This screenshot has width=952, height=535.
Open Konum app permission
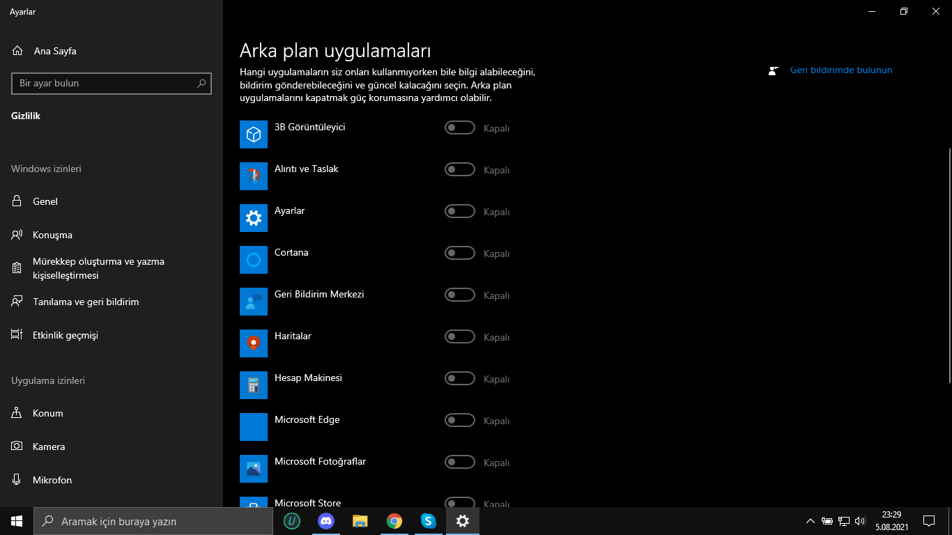(112, 413)
